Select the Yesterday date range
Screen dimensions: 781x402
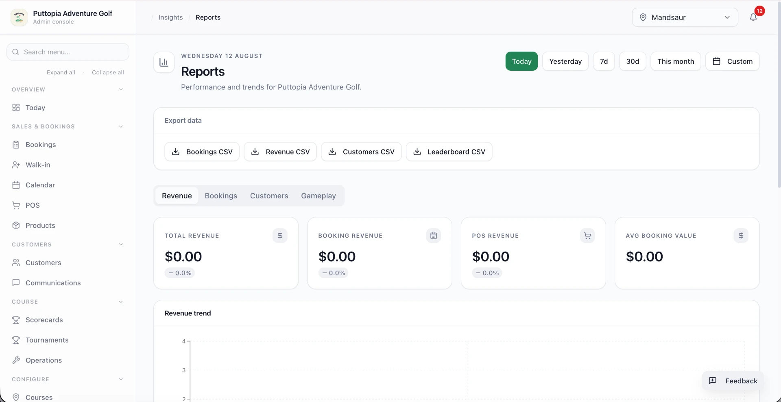point(565,61)
